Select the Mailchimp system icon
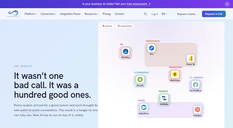Screen dimensions: 233x128 pyautogui.click(x=175, y=74)
